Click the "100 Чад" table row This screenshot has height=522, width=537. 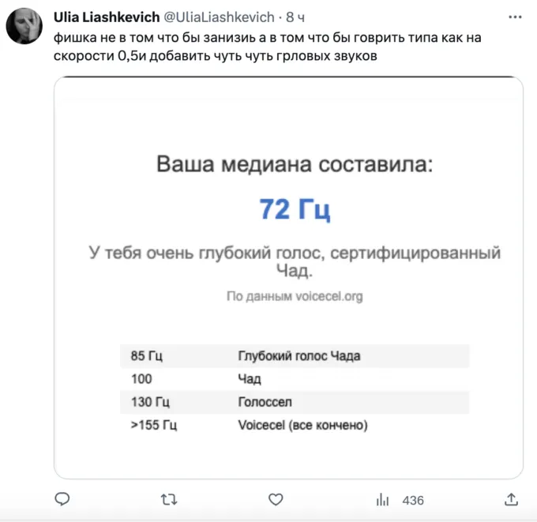pos(295,379)
